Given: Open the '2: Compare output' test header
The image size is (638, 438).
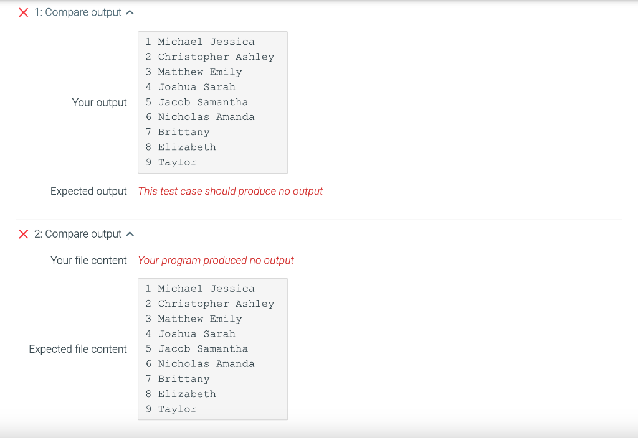Looking at the screenshot, I should 81,234.
